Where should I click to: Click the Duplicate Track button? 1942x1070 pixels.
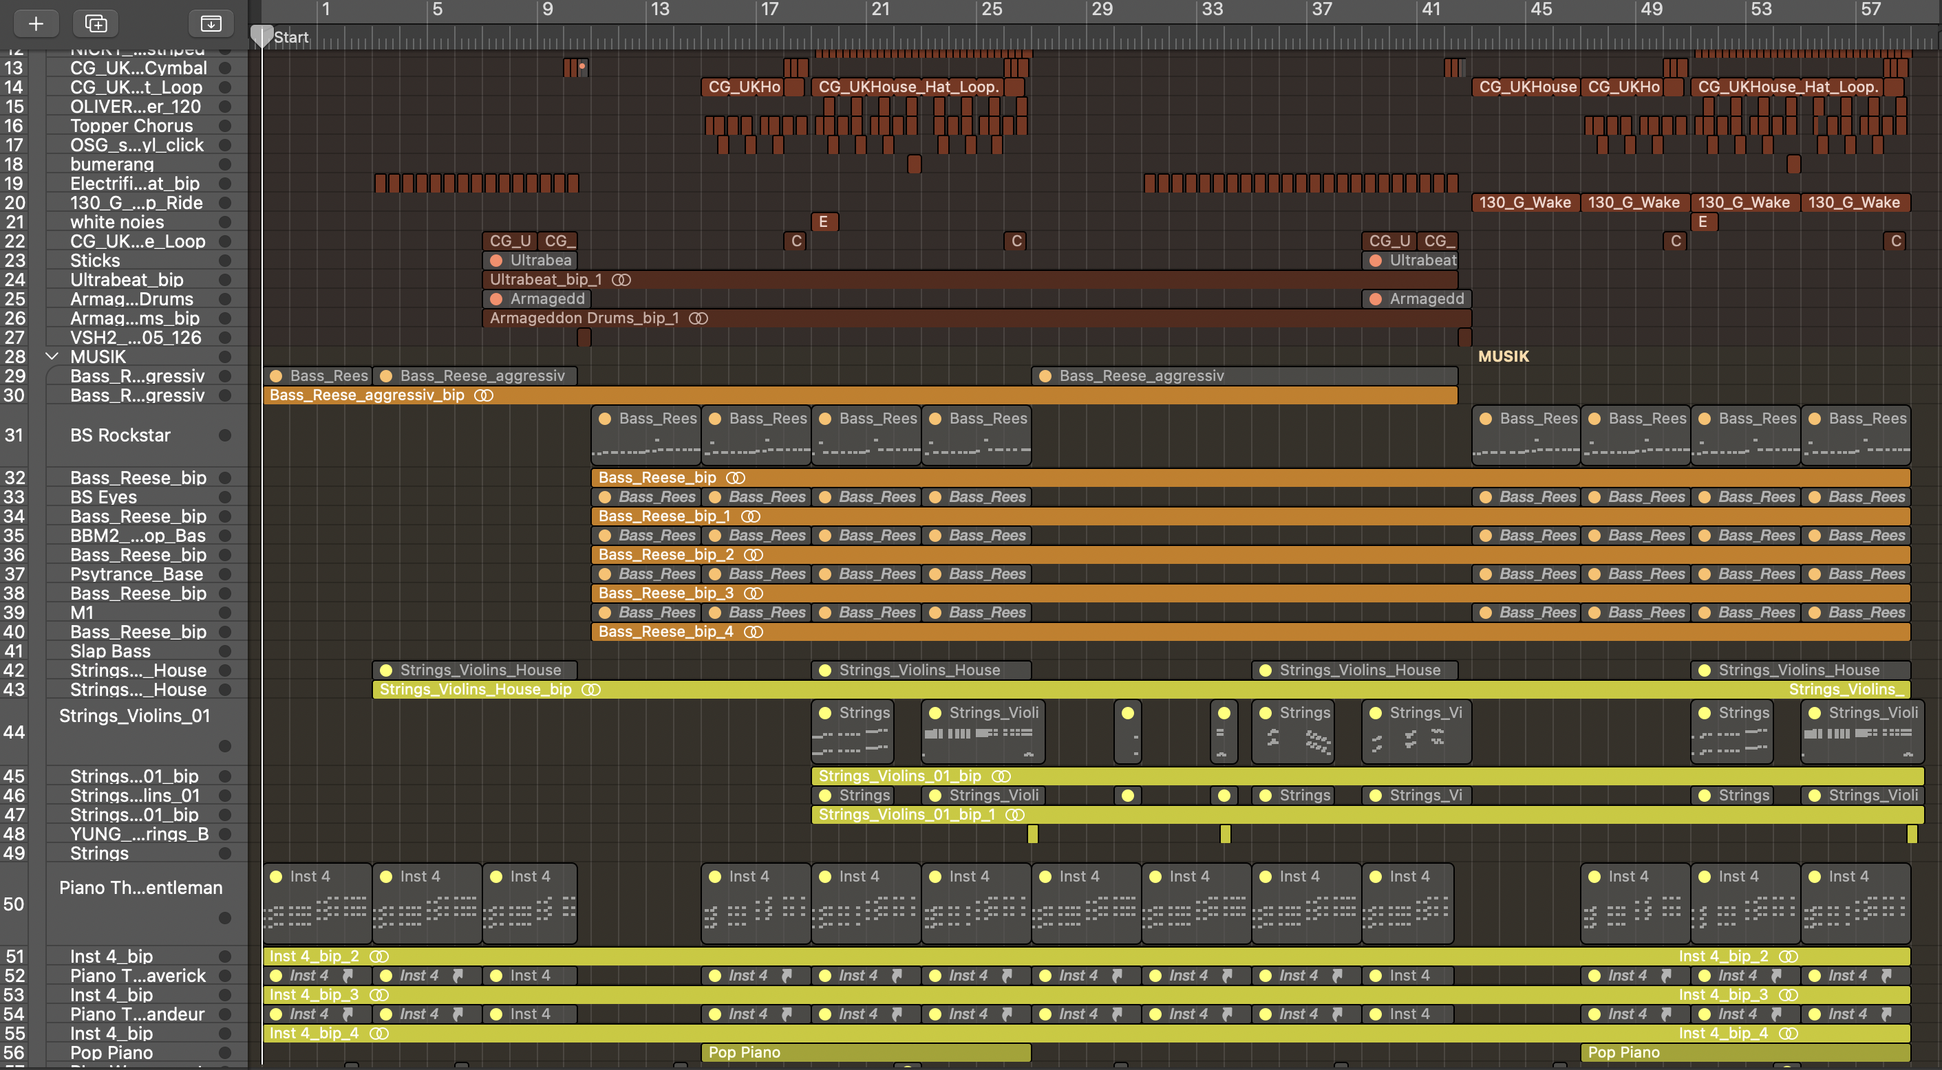(x=96, y=23)
